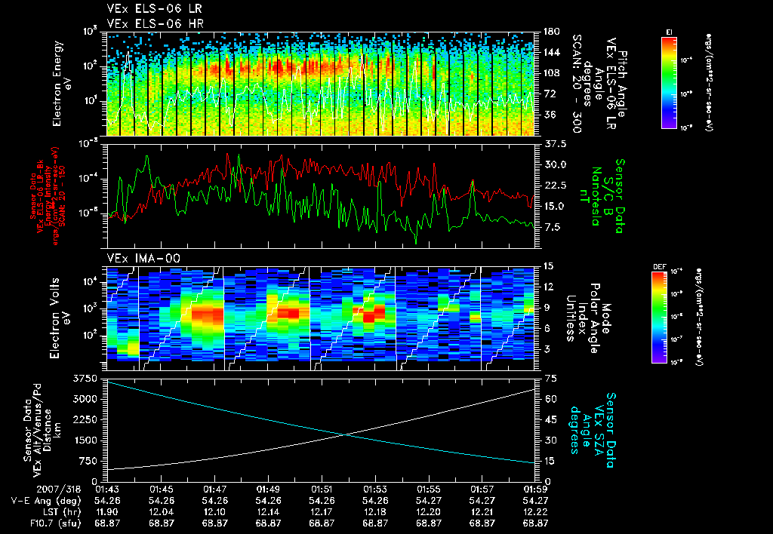Image resolution: width=773 pixels, height=534 pixels.
Task: Click the 01:45 time tick label
Action: [x=161, y=489]
